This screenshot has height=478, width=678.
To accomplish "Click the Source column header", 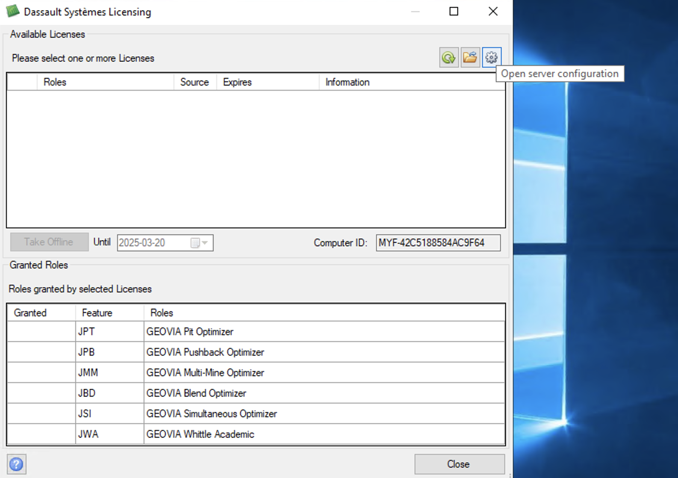I will (x=195, y=82).
